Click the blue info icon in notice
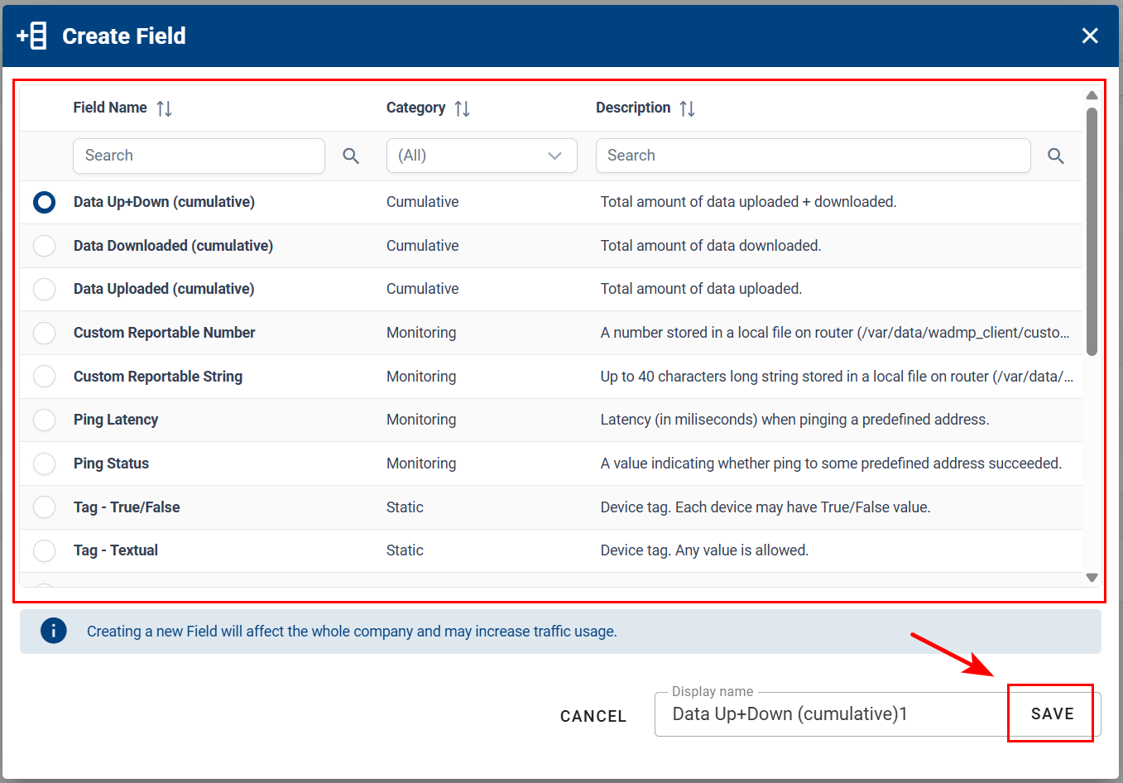The image size is (1123, 783). tap(54, 631)
